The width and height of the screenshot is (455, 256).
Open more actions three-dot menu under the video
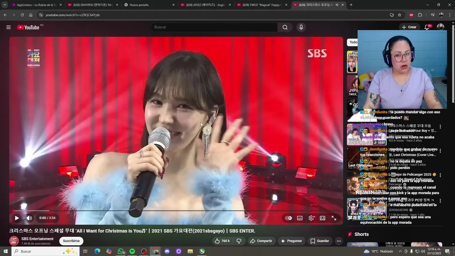click(x=339, y=241)
